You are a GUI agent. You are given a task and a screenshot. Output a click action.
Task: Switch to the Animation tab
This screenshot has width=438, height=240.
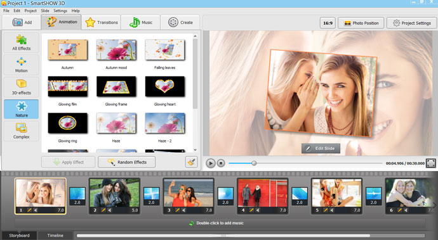[62, 22]
